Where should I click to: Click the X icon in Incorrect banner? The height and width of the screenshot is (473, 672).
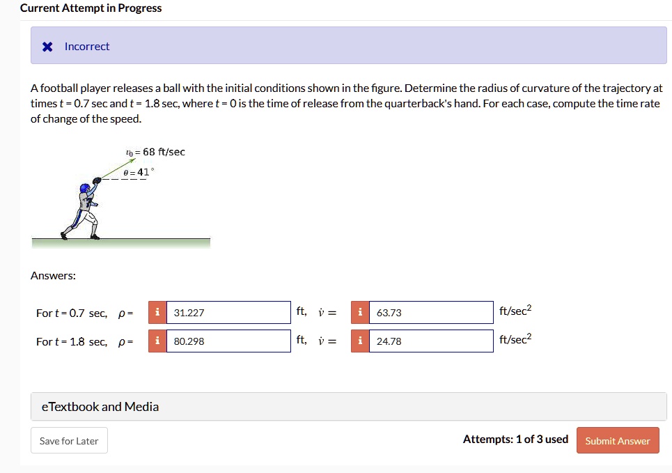click(47, 46)
